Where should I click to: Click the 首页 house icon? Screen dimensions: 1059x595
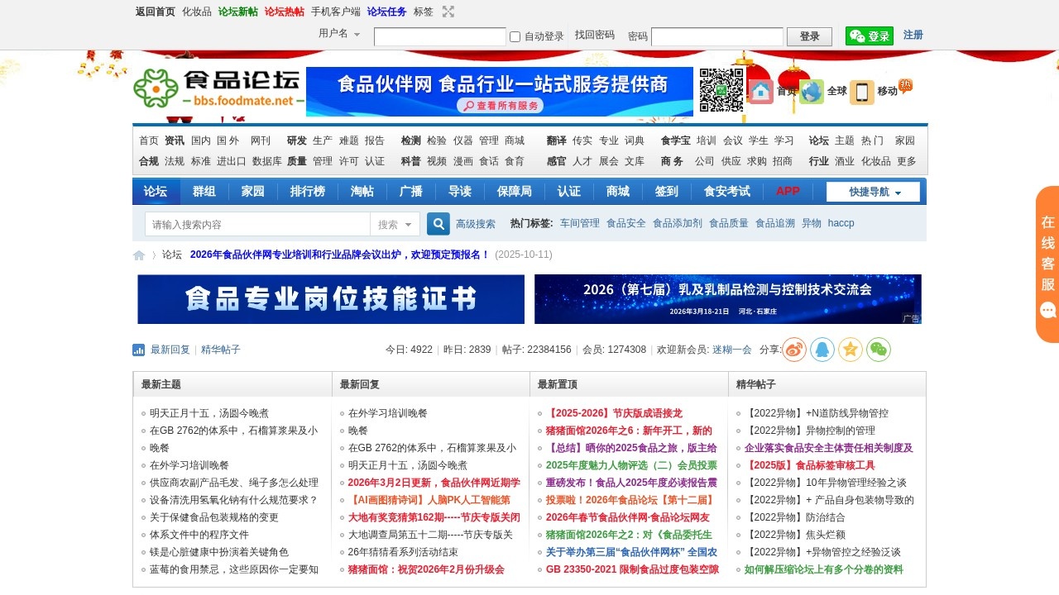[761, 92]
